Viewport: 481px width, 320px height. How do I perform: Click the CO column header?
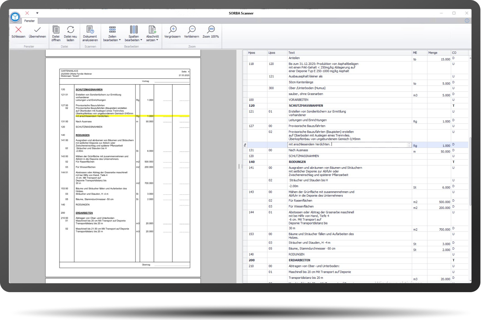pyautogui.click(x=459, y=53)
